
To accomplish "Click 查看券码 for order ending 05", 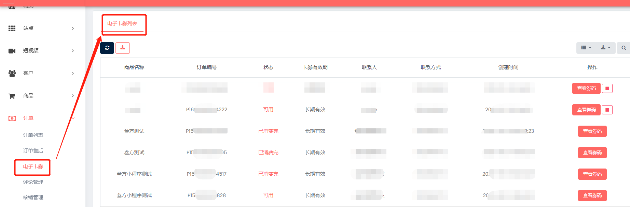I will click(x=592, y=153).
